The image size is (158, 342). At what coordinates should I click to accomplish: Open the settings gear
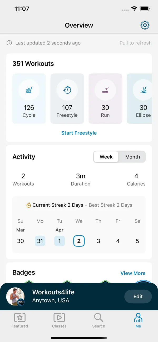[x=145, y=25]
